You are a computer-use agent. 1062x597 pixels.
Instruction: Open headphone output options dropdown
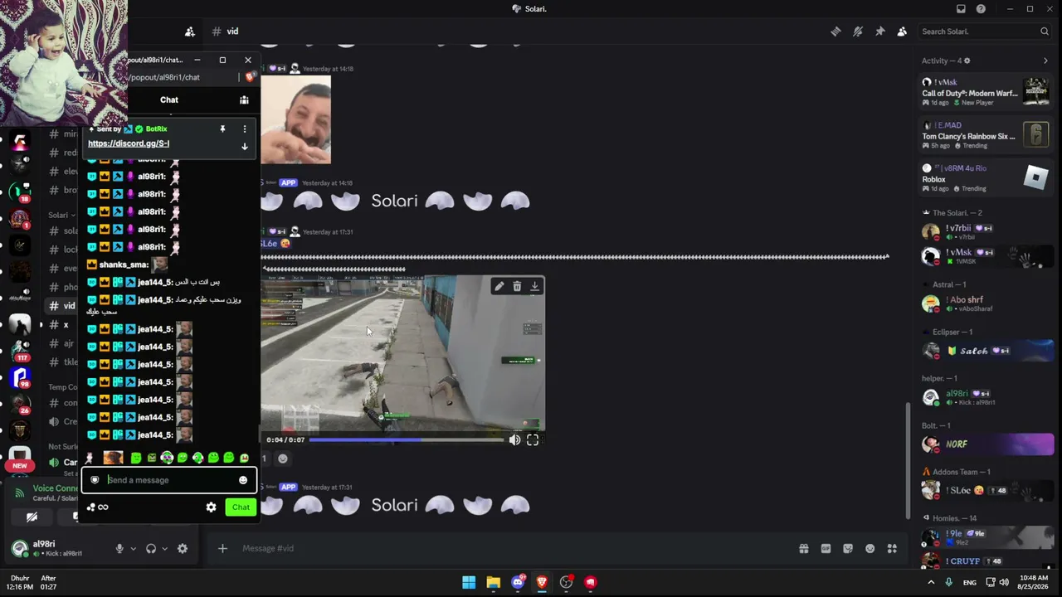coord(164,549)
